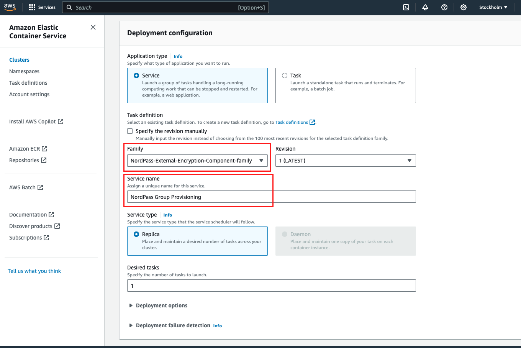The width and height of the screenshot is (521, 348).
Task: Follow the Task definitions link in description
Action: (292, 122)
